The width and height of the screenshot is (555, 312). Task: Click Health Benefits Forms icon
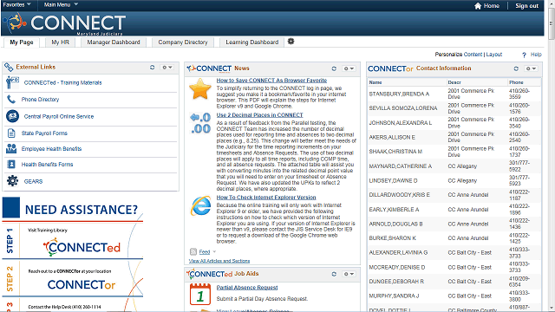coord(11,164)
